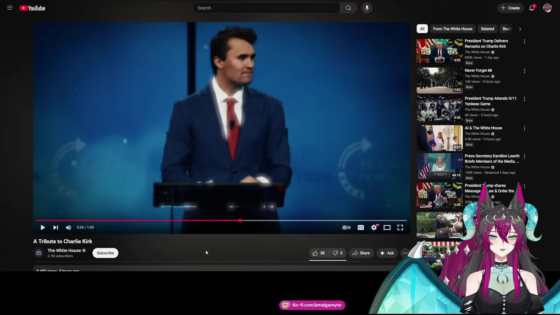Click the '2.7M subscribers' text

tap(60, 256)
